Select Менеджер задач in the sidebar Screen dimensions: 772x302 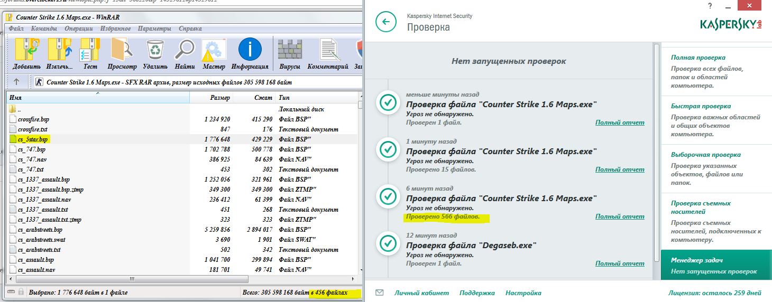click(x=716, y=266)
